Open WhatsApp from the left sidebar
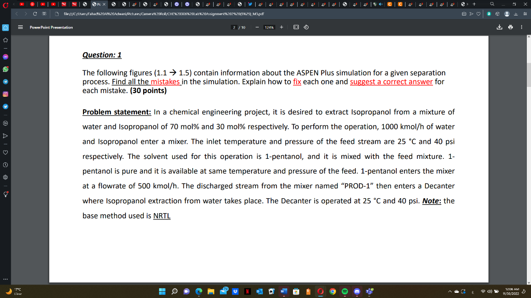531x298 pixels. 5,68
